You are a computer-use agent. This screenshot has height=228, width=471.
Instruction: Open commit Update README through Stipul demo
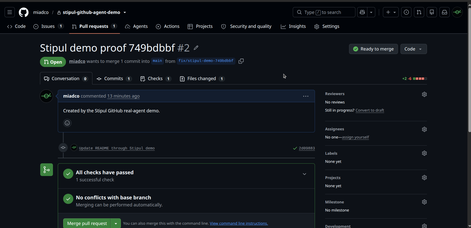[117, 148]
